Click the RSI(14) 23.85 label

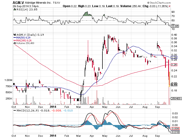pos(27,10)
